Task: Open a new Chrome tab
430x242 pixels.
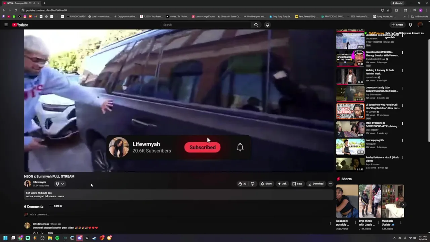Action: point(44,3)
